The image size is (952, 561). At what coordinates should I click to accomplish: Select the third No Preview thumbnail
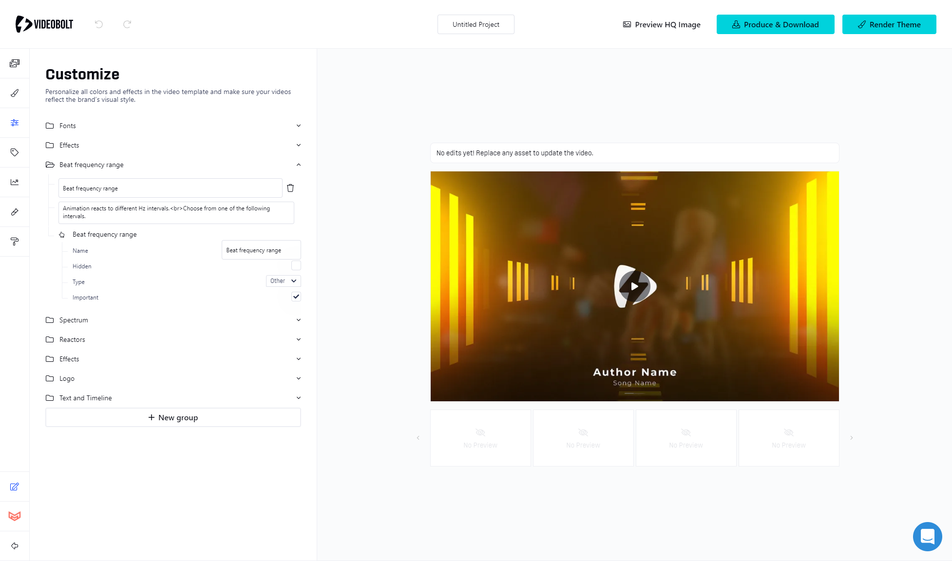coord(686,438)
